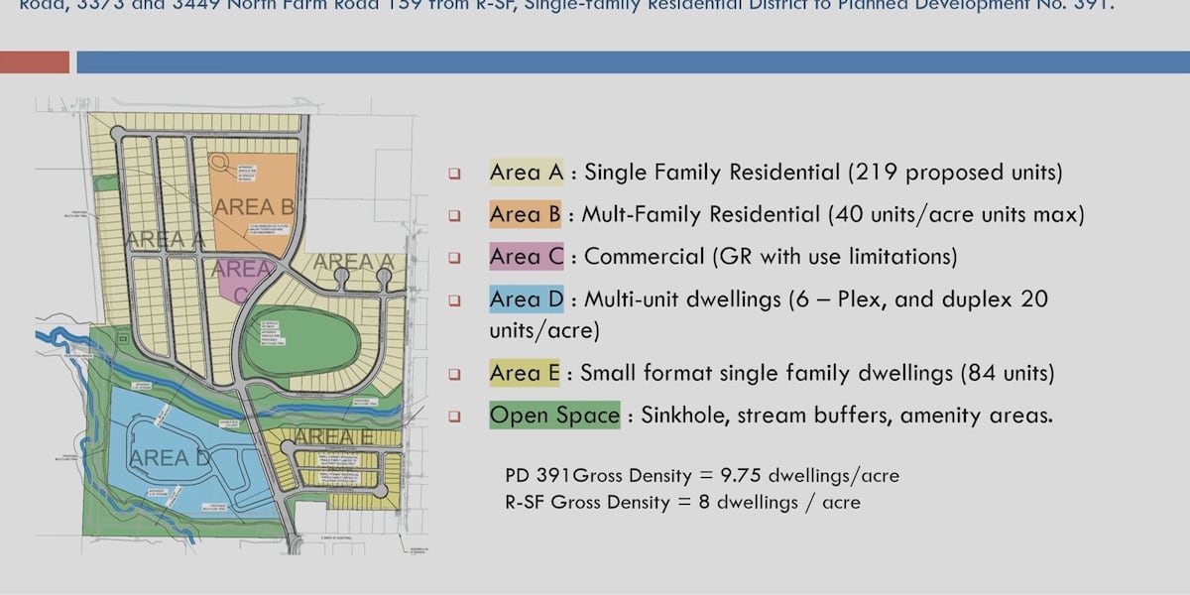
Task: Select "Small format single family dwellings (84 units)"
Action: coord(817,373)
